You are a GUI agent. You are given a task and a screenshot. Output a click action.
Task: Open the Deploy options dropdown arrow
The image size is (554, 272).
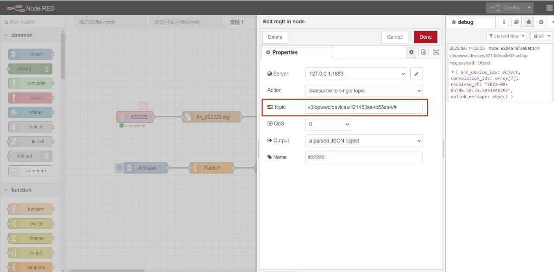529,8
